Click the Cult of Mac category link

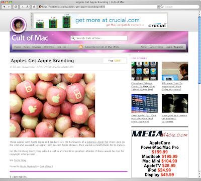click(46, 166)
